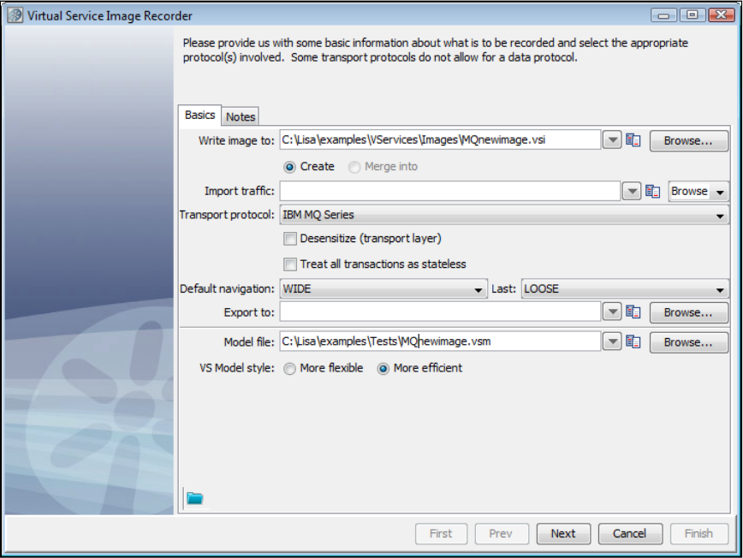
Task: Open the Last LOOSE dropdown
Action: point(625,289)
